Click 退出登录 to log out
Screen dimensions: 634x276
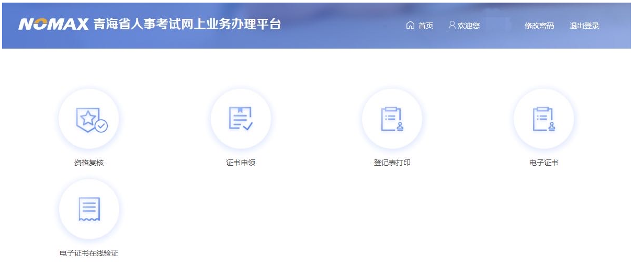(584, 26)
